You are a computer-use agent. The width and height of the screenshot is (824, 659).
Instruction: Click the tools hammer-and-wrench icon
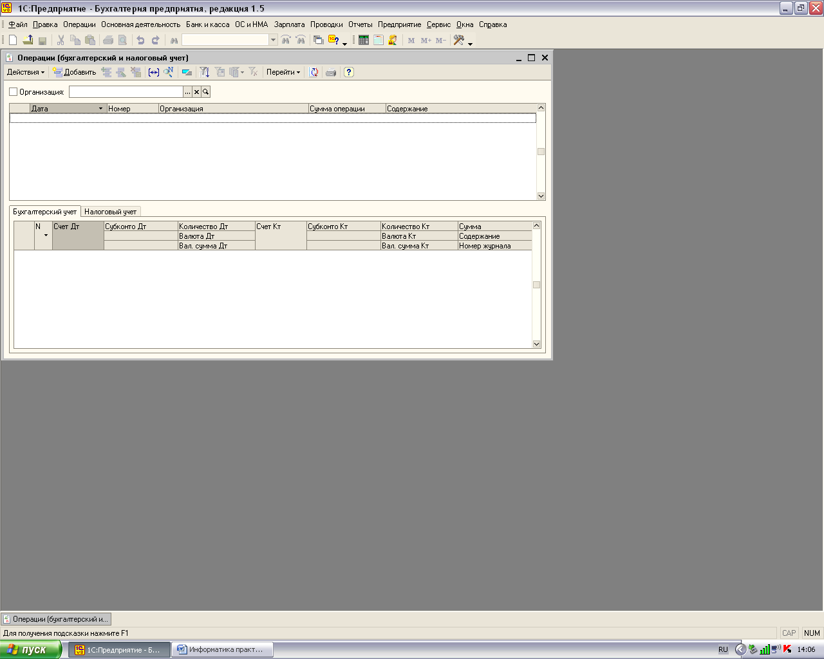pos(459,40)
